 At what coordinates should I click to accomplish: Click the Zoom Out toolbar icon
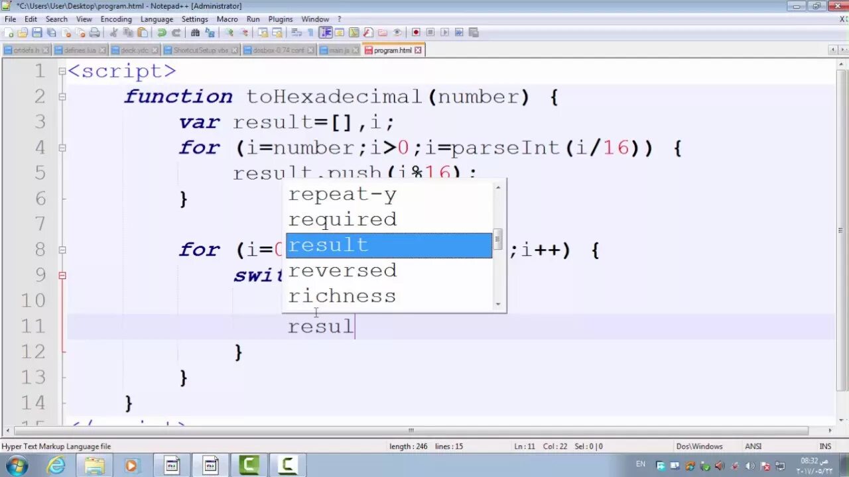click(x=244, y=32)
